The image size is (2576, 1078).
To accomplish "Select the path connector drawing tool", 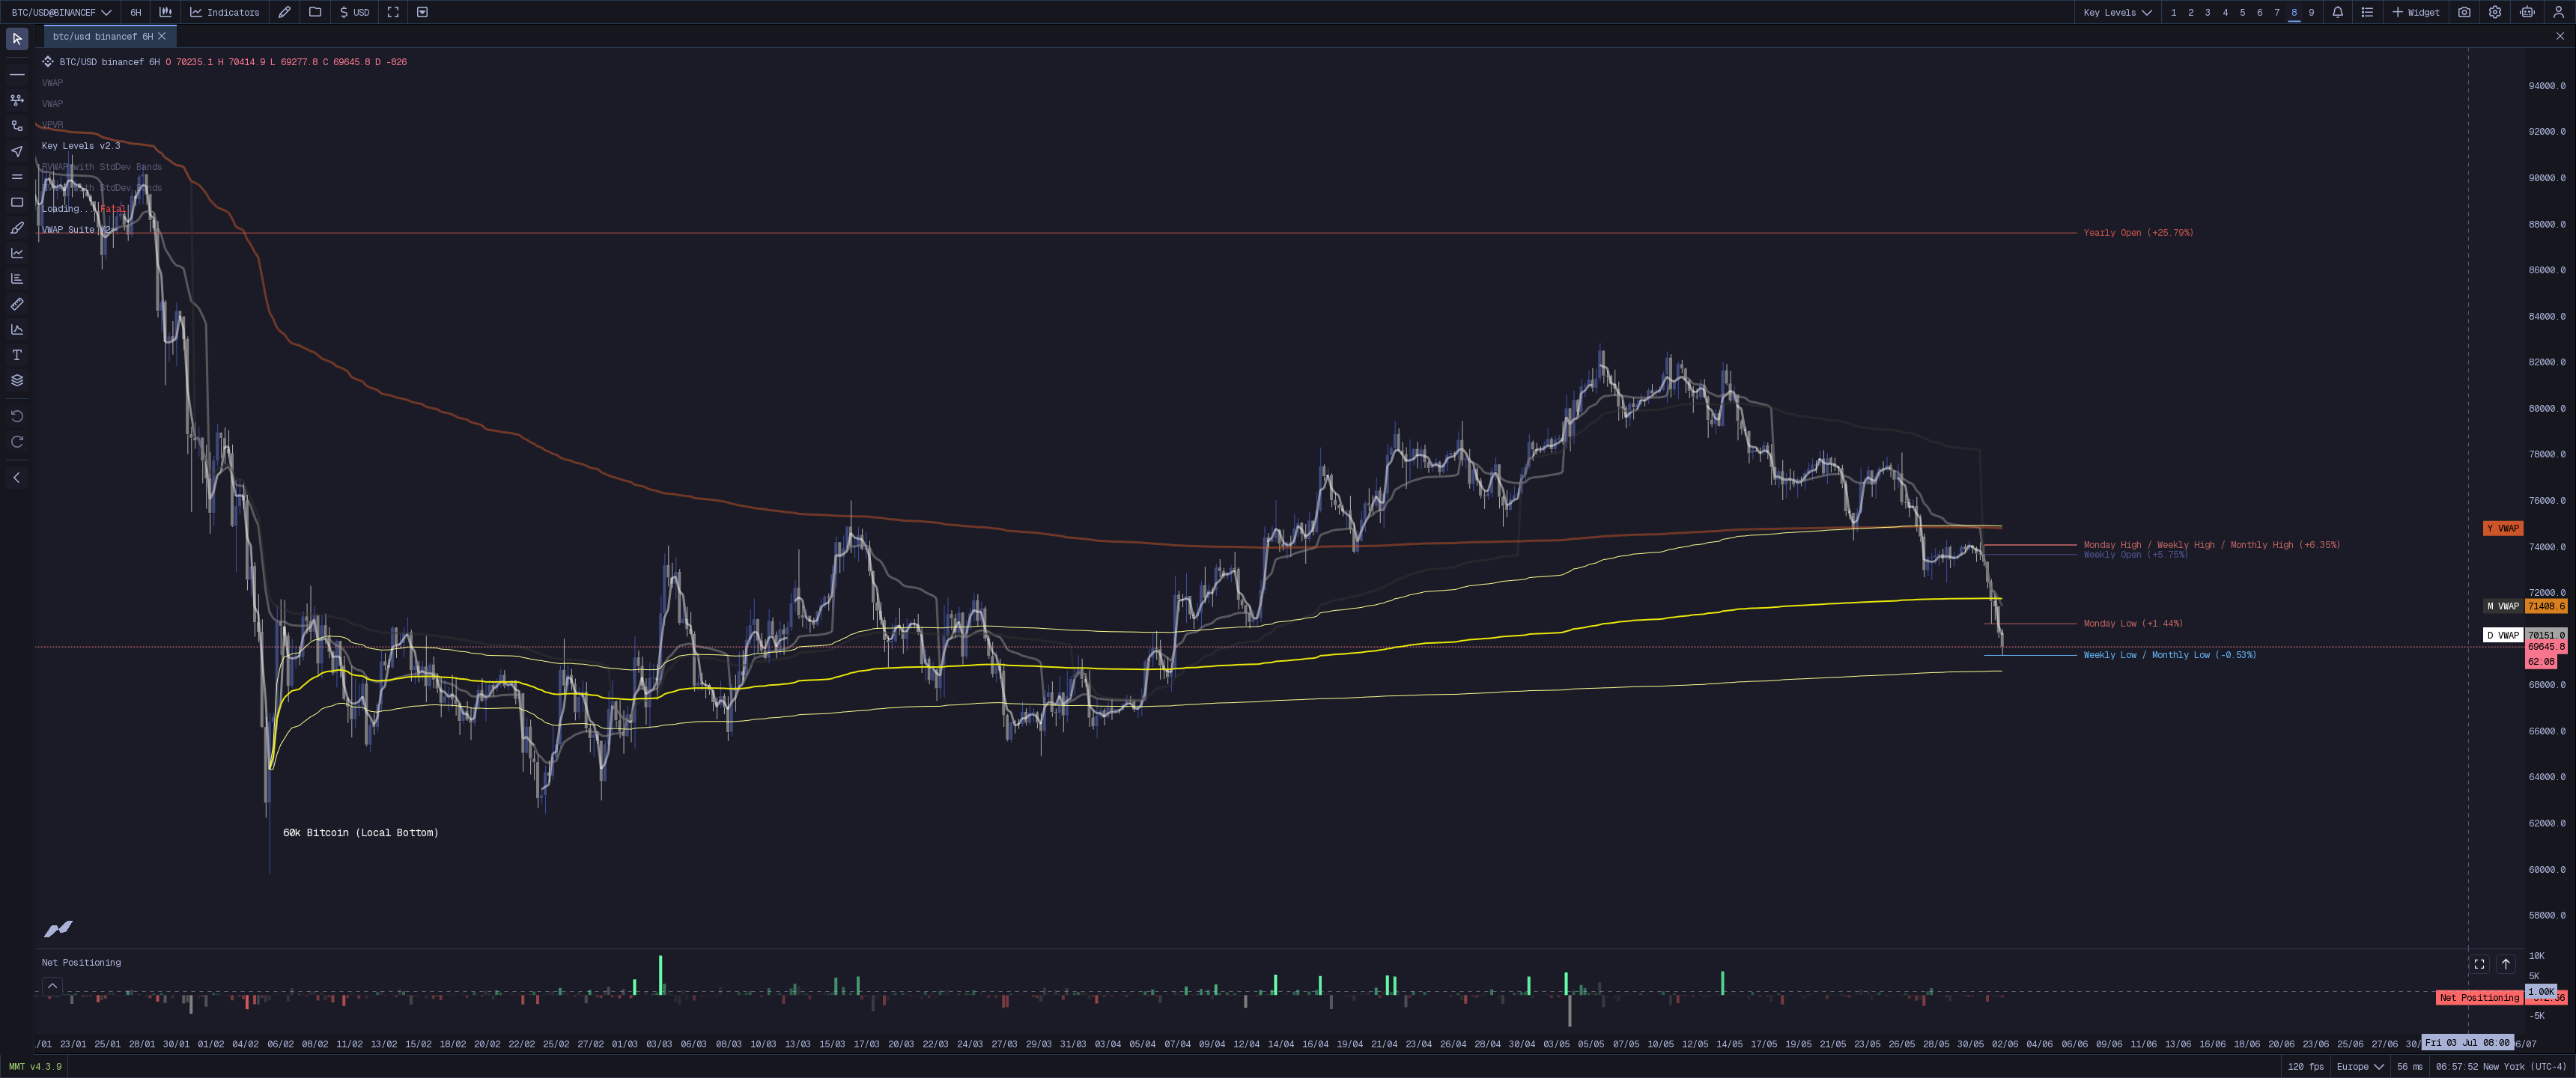I will [x=17, y=126].
